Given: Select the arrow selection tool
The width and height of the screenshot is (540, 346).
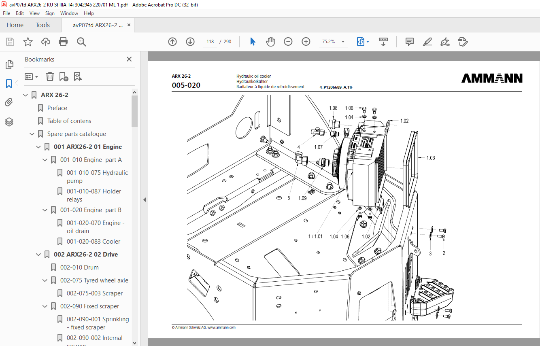Looking at the screenshot, I should [x=253, y=42].
